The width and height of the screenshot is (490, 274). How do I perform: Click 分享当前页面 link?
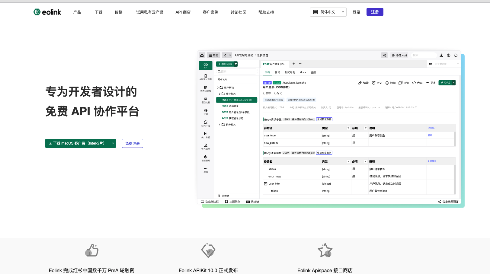[x=448, y=202]
